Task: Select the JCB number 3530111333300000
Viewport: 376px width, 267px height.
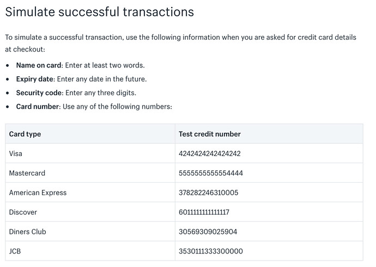Action: click(210, 251)
